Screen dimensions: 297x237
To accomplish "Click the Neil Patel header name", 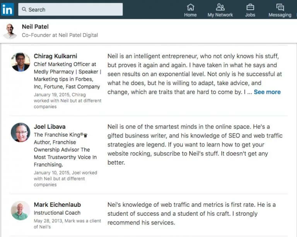I will [36, 27].
